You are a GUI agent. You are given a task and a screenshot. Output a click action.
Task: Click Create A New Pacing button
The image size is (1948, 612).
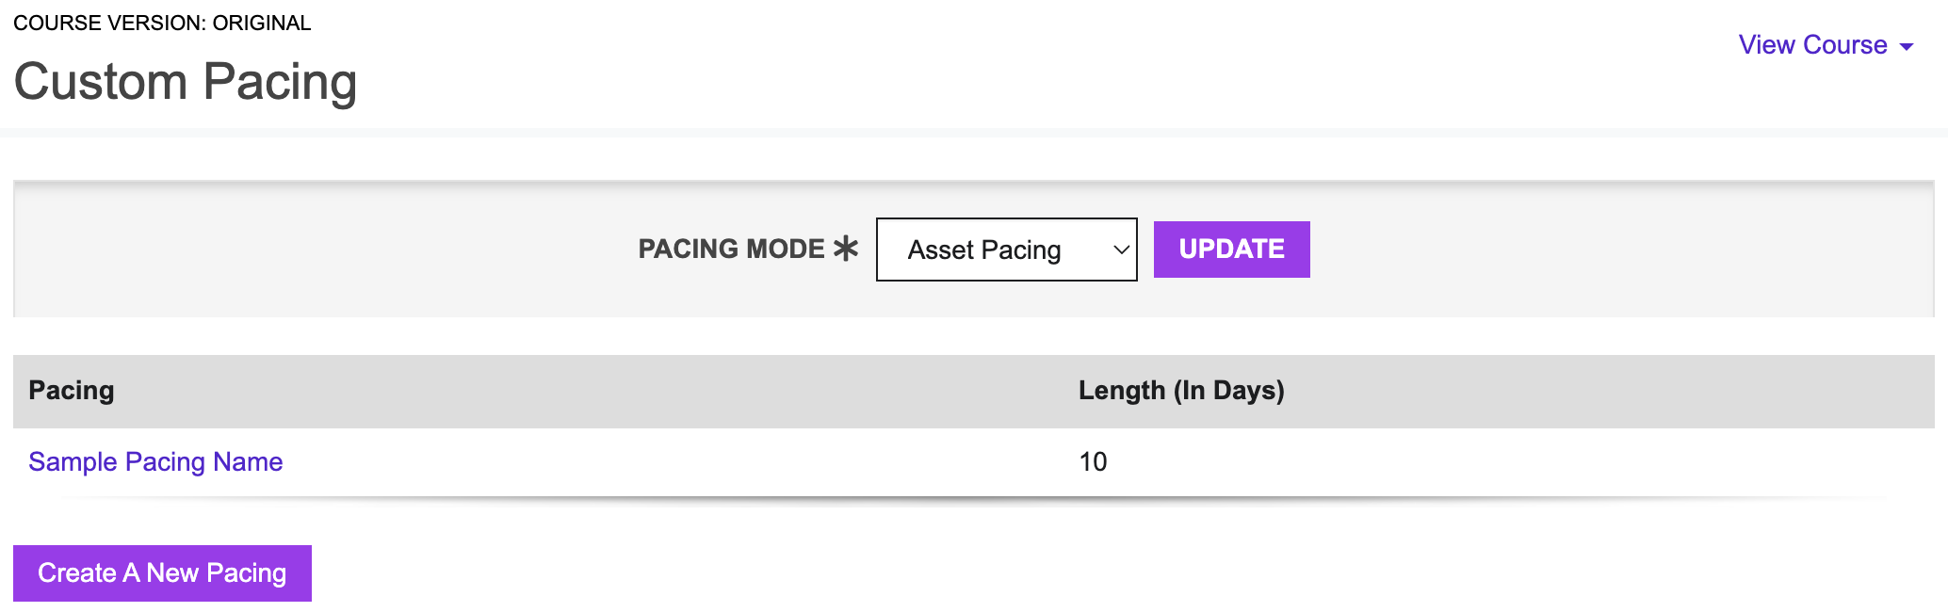162,573
